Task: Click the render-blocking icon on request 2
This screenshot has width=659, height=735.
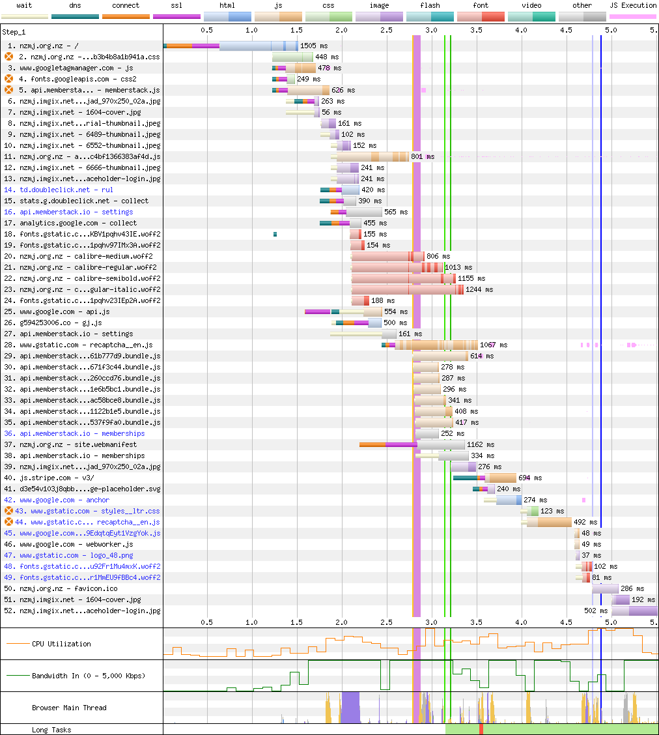Action: [8, 57]
